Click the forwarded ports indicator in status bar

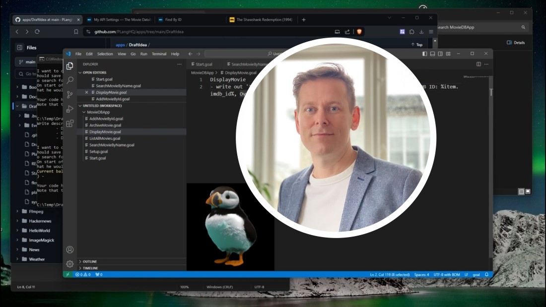pos(99,275)
